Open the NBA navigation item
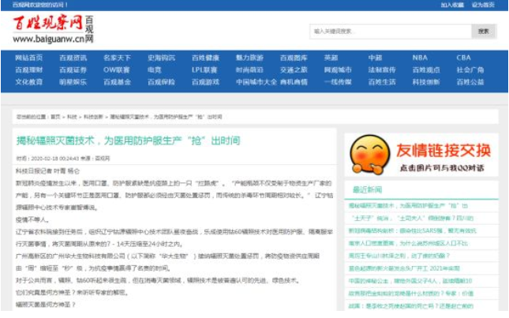509x318 pixels. (419, 58)
